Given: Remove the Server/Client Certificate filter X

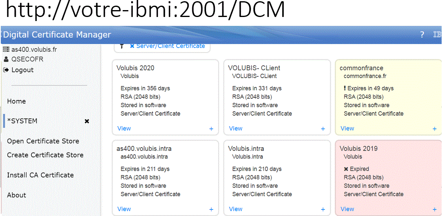Looking at the screenshot, I should pos(132,46).
